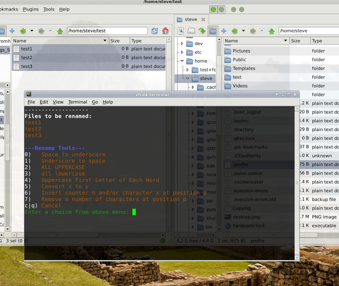Open the forward history dropdown in the left panel
This screenshot has width=339, height=286.
(50, 31)
